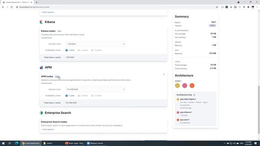Open a new browser tab
This screenshot has width=260, height=146.
pyautogui.click(x=37, y=2)
